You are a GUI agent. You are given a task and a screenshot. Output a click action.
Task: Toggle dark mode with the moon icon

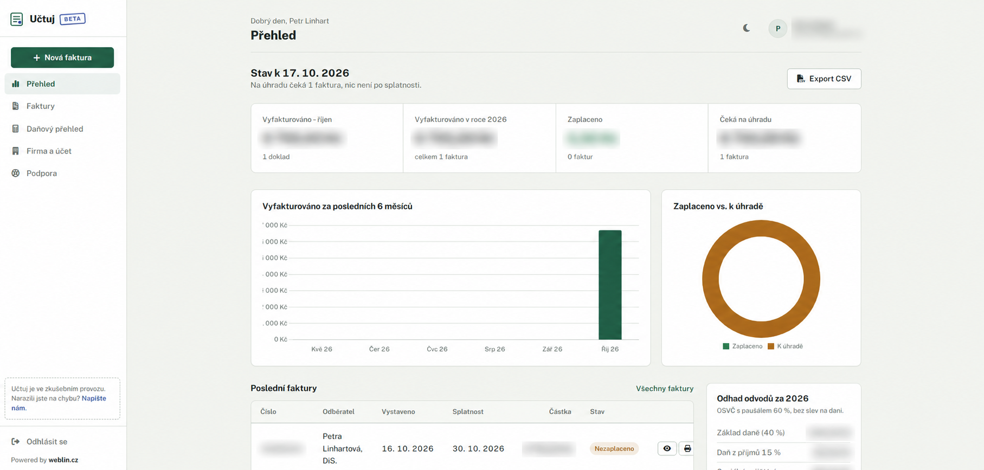pyautogui.click(x=747, y=28)
